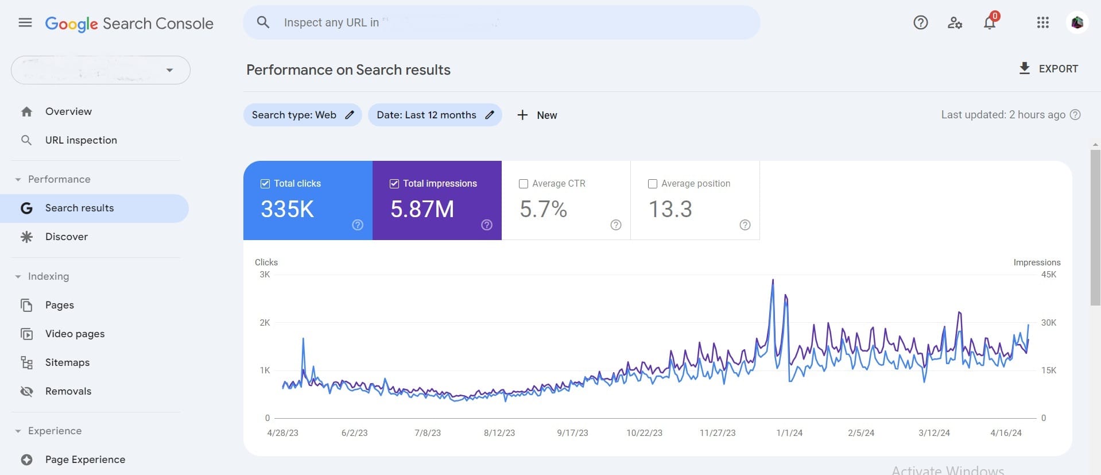Open Average position help tooltip icon

tap(745, 225)
